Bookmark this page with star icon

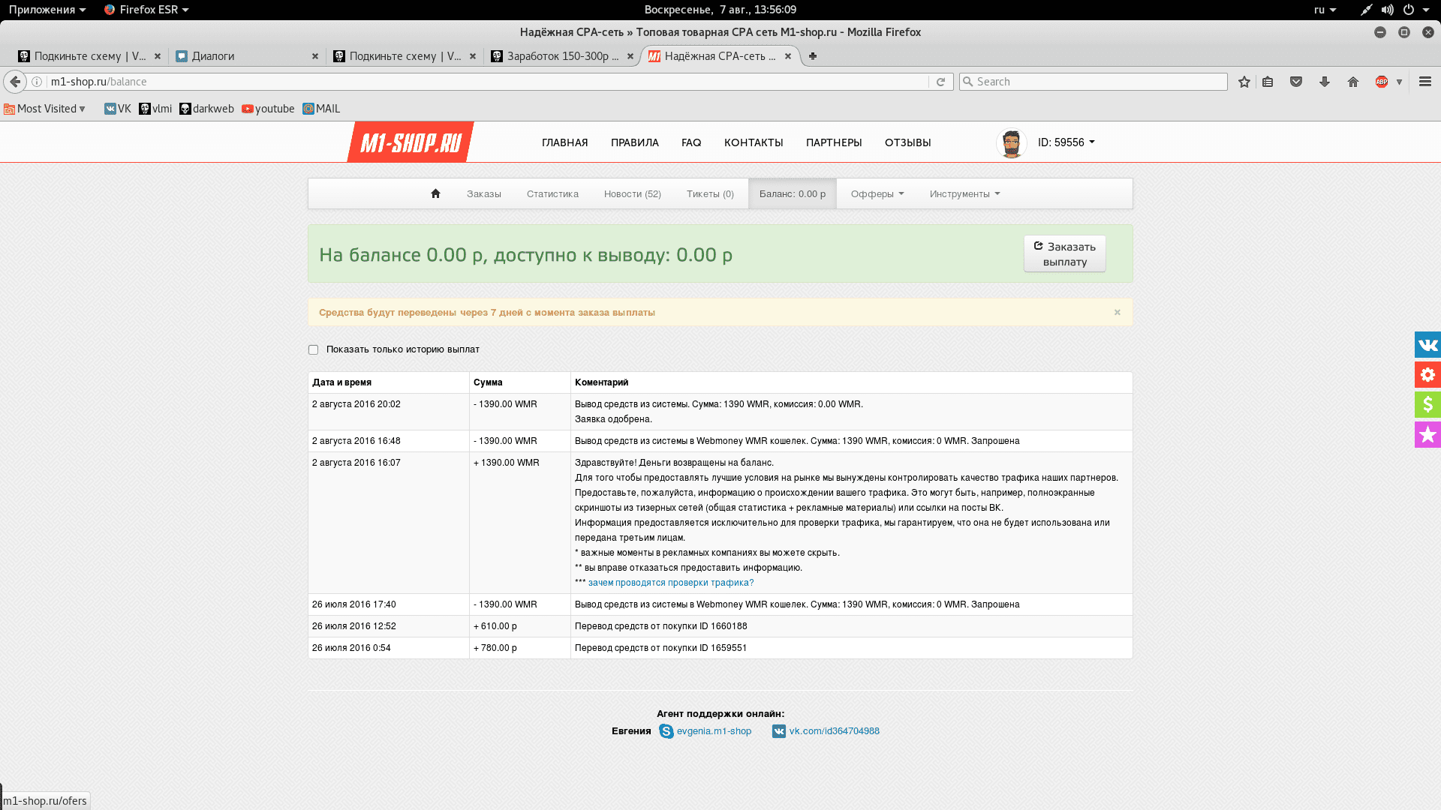pos(1244,82)
